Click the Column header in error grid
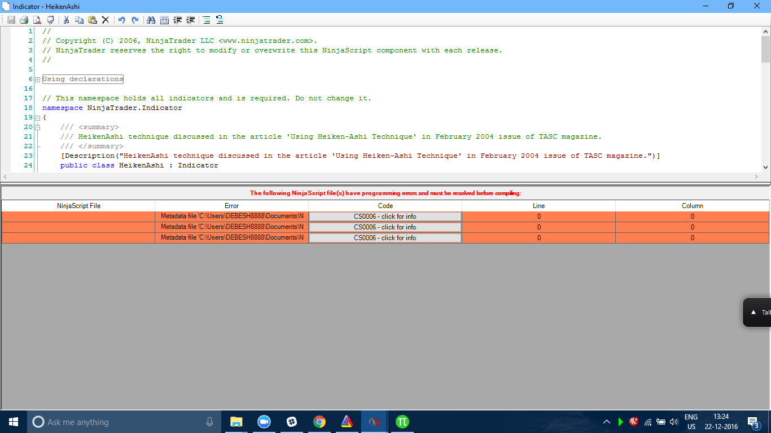 692,206
